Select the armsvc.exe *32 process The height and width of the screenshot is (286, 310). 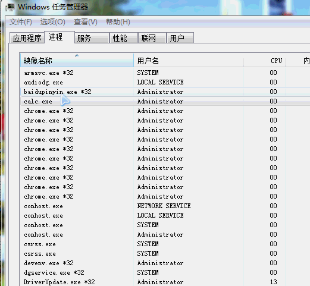[165, 73]
